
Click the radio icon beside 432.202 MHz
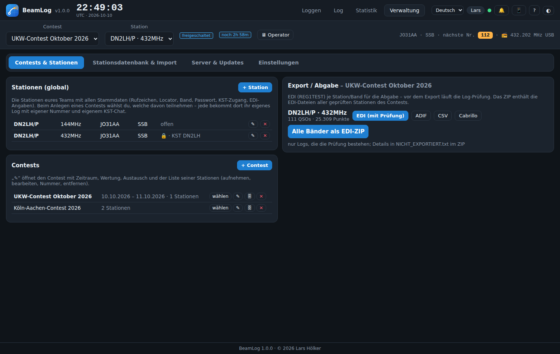(x=504, y=35)
